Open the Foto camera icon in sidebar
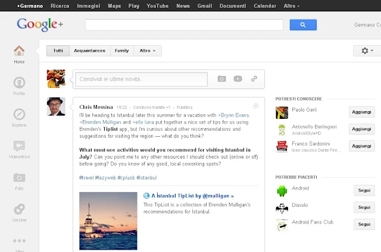The width and height of the screenshot is (381, 252). pyautogui.click(x=19, y=178)
